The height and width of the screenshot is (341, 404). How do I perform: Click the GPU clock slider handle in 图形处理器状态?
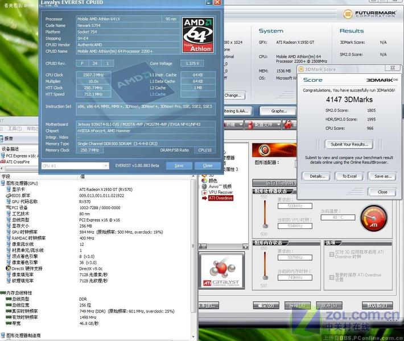[265, 226]
